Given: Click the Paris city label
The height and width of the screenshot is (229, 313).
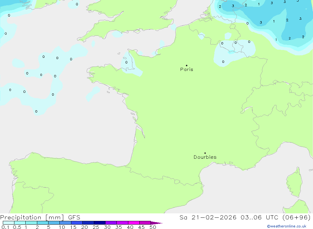Looking at the screenshot, I should (187, 70).
